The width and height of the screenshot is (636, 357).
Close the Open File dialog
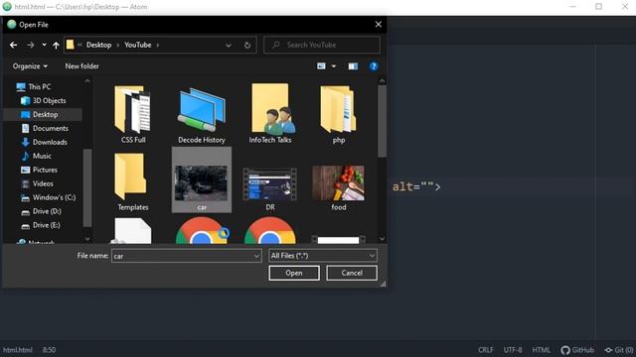(378, 24)
